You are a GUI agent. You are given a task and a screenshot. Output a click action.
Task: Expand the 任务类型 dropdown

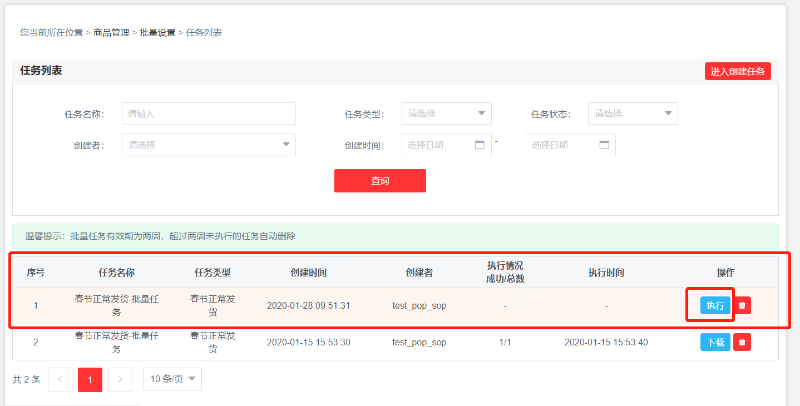click(x=447, y=113)
